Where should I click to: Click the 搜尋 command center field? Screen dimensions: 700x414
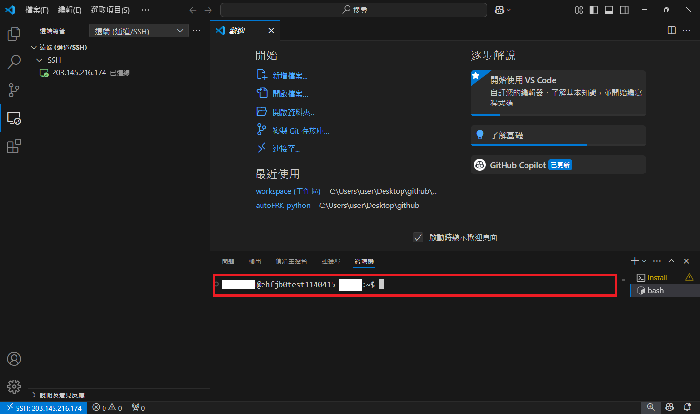[353, 10]
